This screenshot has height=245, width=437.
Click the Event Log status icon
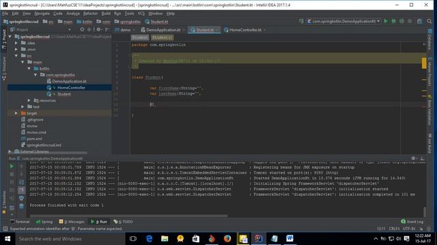pyautogui.click(x=412, y=222)
